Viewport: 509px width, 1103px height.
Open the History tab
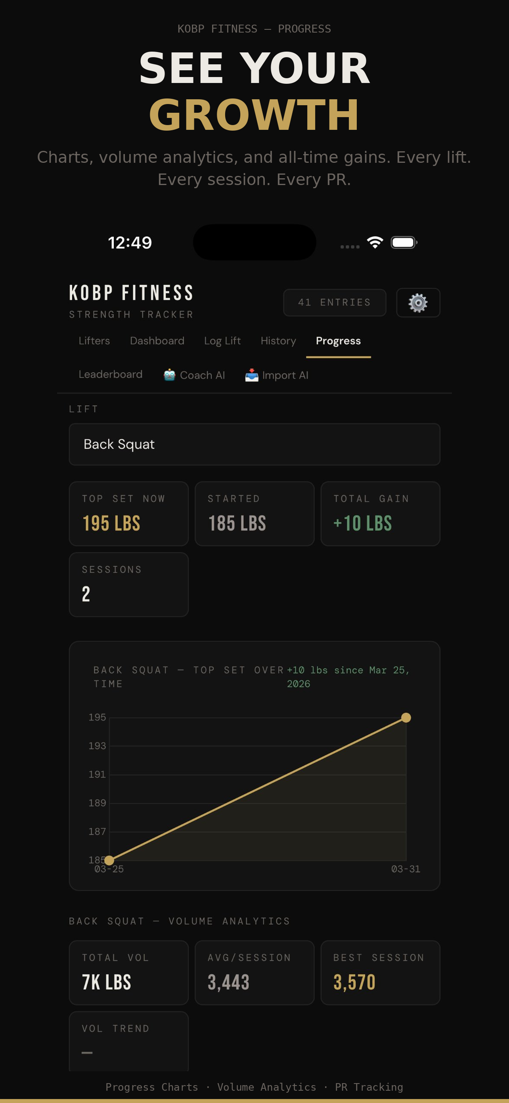point(278,341)
